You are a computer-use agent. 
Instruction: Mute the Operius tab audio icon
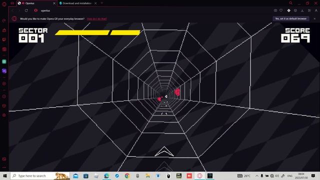[x=23, y=3]
